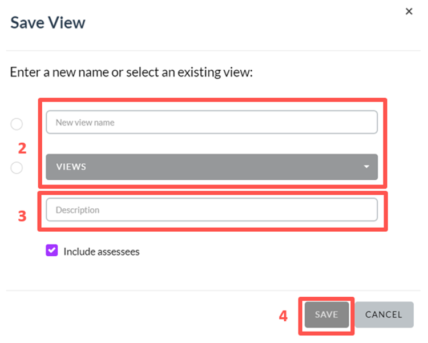
Task: Choose the existing-view option radio circle
Action: point(17,167)
